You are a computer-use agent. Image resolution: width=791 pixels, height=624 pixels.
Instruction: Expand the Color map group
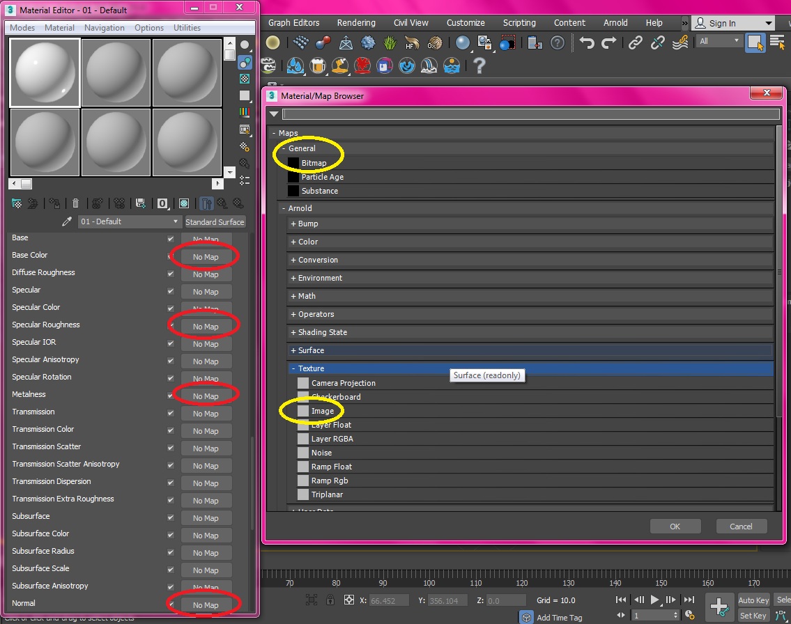(x=293, y=242)
